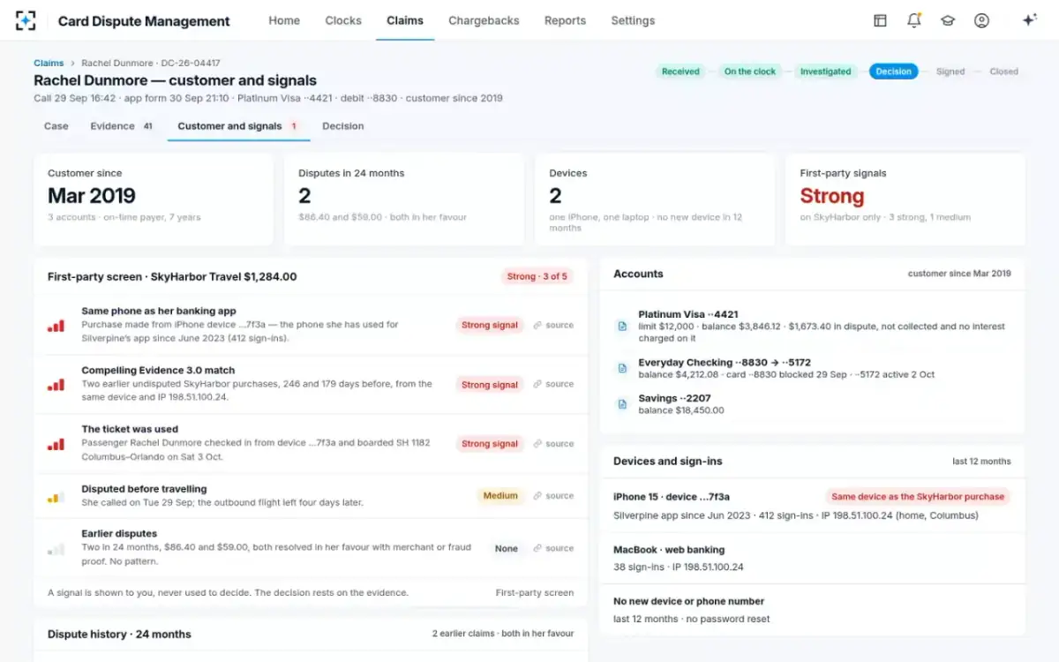The height and width of the screenshot is (662, 1059).
Task: Open the notifications bell
Action: coord(913,20)
